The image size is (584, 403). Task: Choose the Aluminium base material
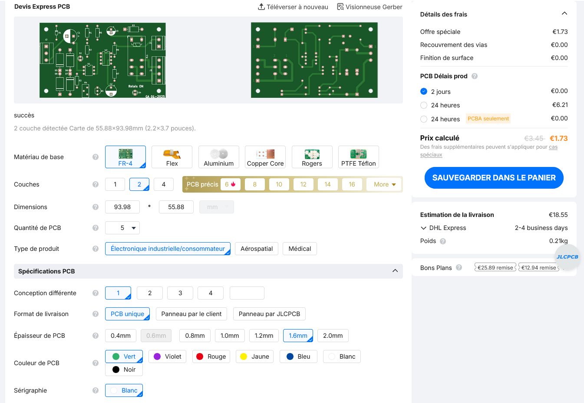218,157
